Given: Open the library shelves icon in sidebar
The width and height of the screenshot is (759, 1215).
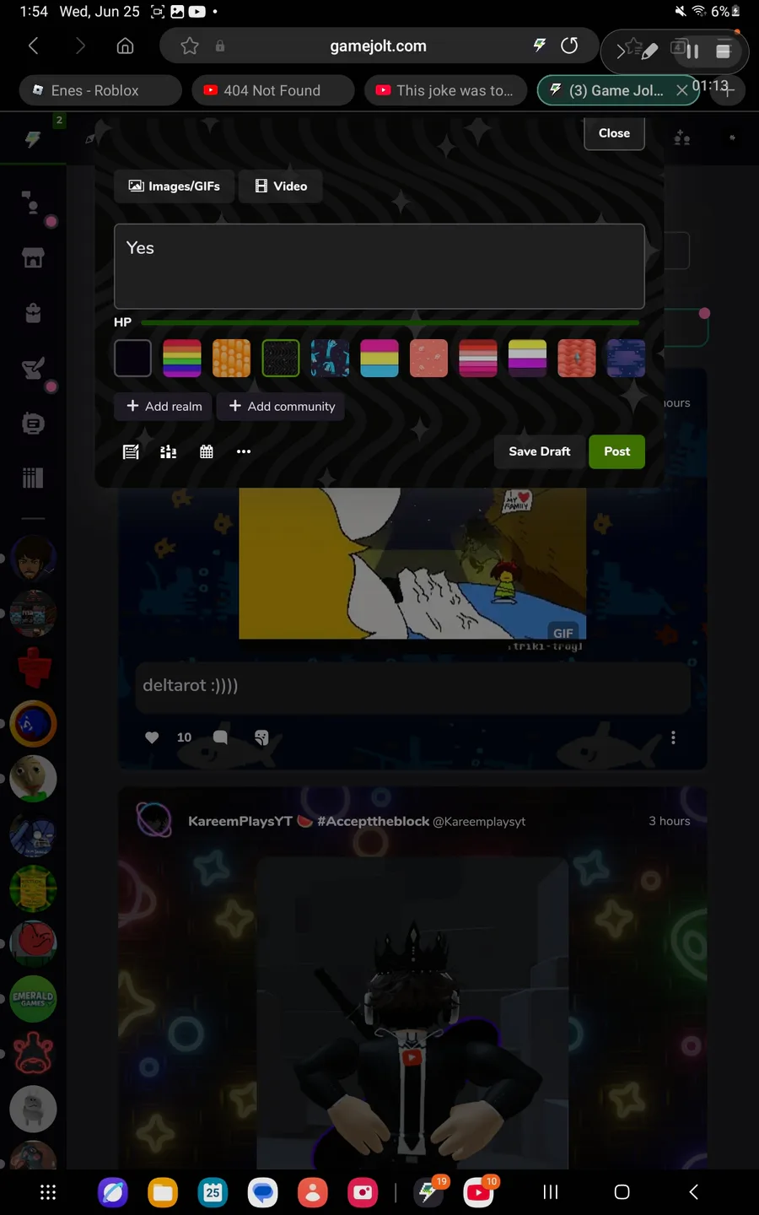Looking at the screenshot, I should pyautogui.click(x=33, y=478).
